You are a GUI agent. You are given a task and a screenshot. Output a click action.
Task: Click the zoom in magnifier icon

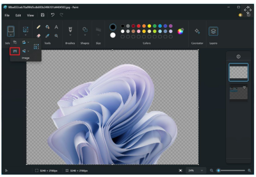tap(249, 170)
